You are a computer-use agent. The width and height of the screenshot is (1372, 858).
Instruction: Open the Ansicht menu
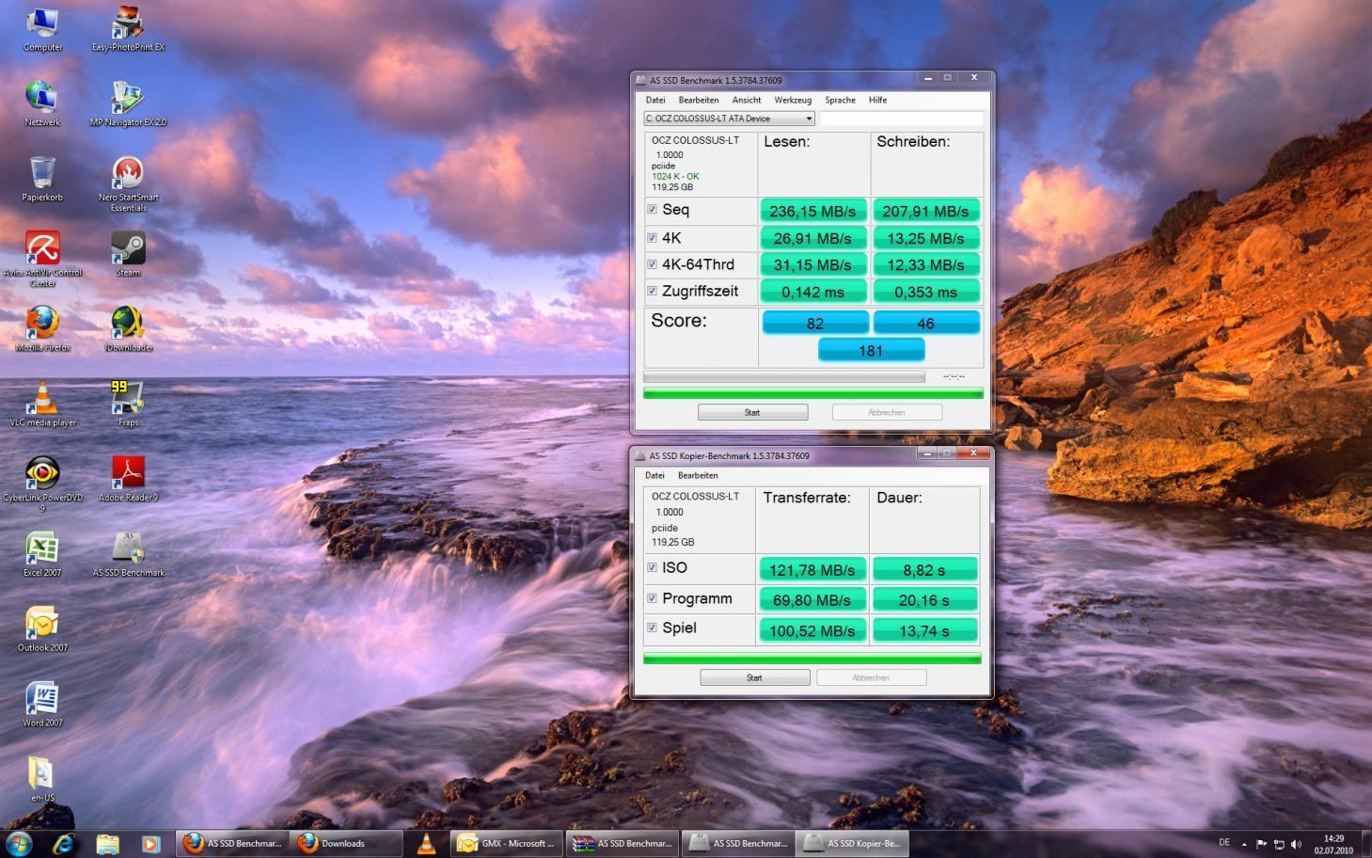tap(747, 100)
